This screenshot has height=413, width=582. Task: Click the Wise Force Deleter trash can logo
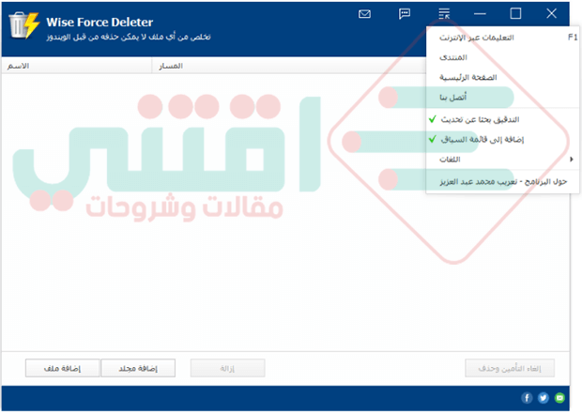[24, 24]
